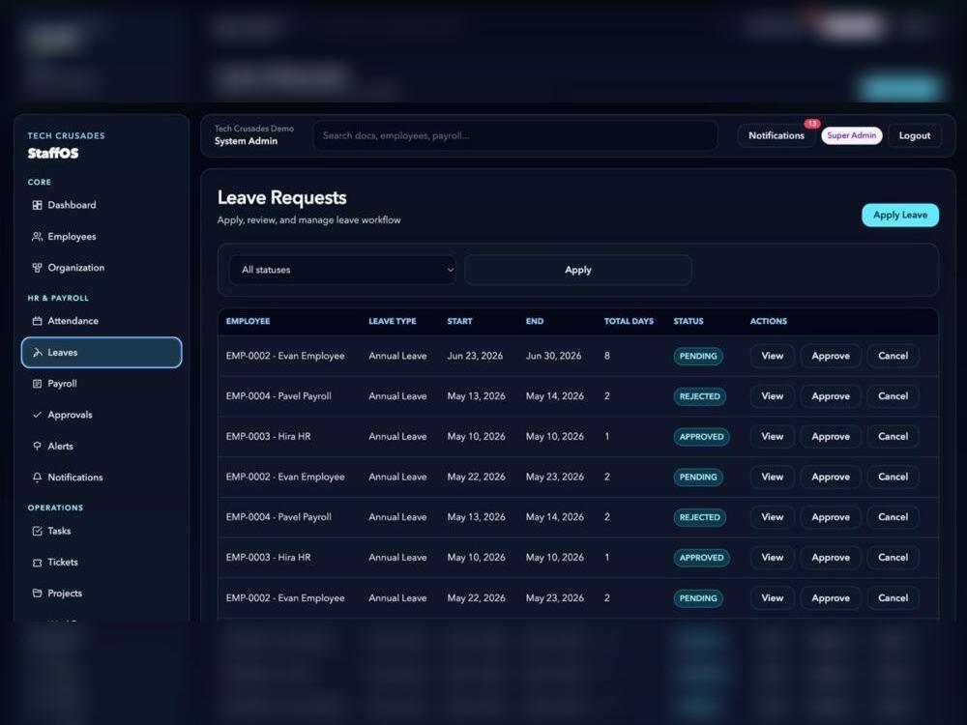Click PENDING status on Jun 23 row
The image size is (967, 725).
[698, 357]
